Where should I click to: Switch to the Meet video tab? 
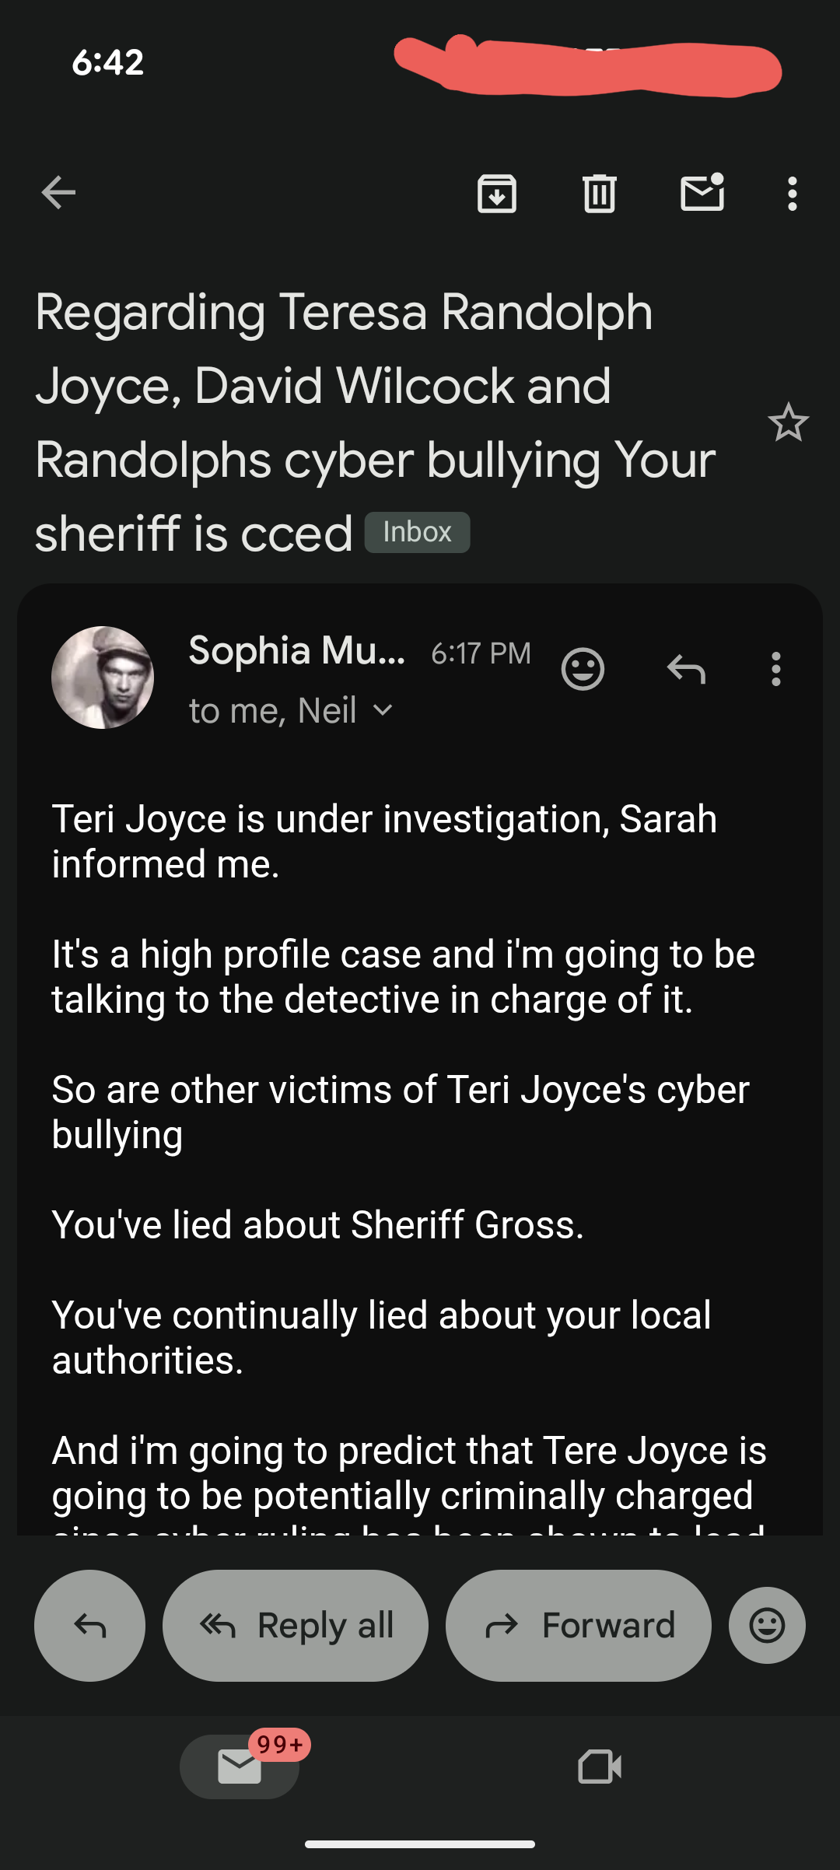coord(600,1767)
